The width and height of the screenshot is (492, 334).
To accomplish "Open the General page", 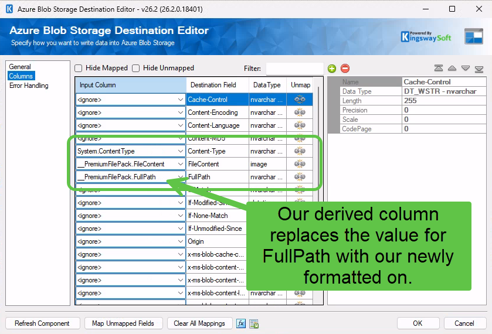I will pyautogui.click(x=20, y=66).
